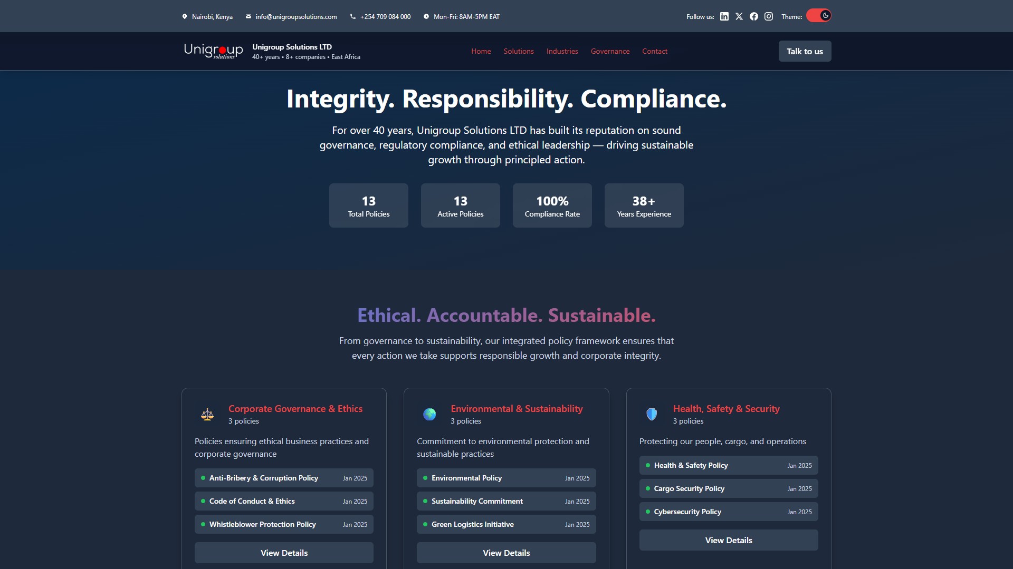Image resolution: width=1013 pixels, height=569 pixels.
Task: Click the status dot beside Environmental Policy
Action: coord(425,478)
